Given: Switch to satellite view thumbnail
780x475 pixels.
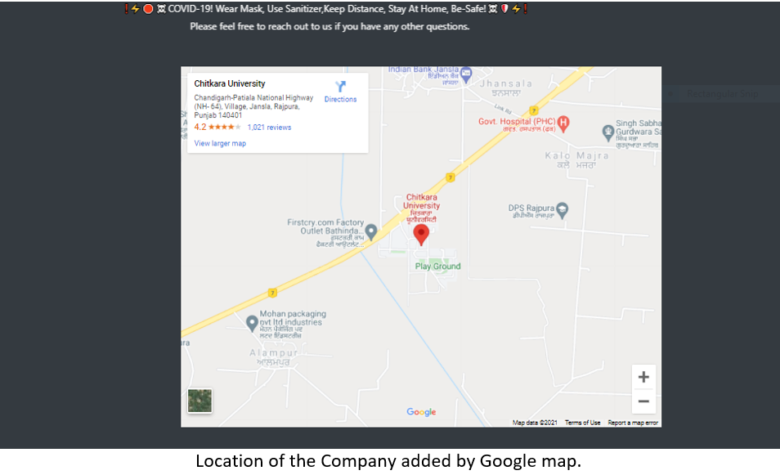Looking at the screenshot, I should tap(199, 401).
